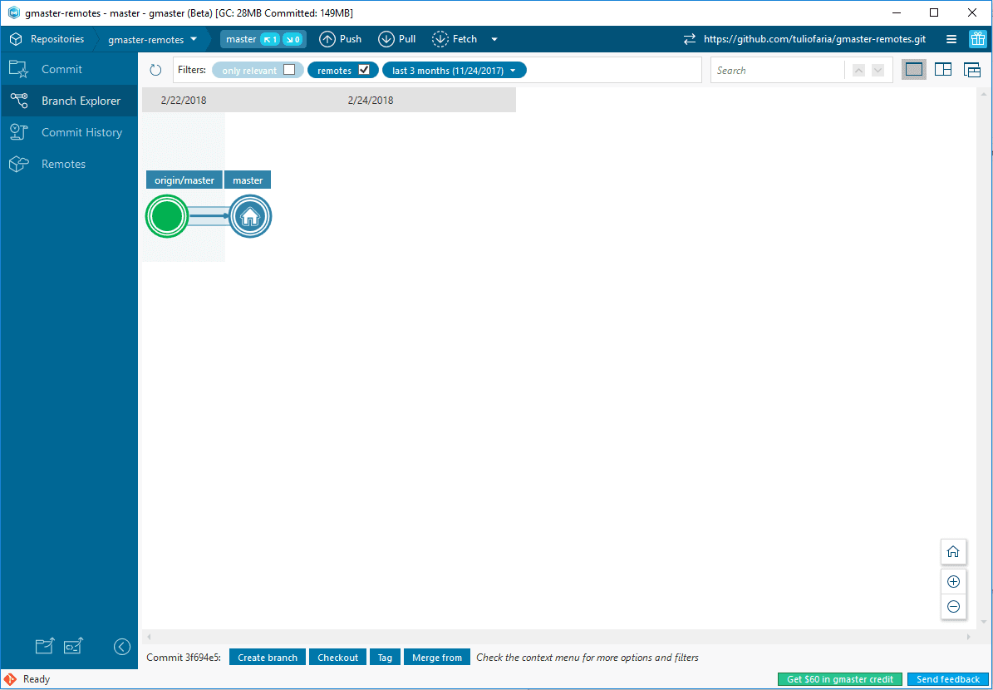Click Get $60 in gmaster credit

click(x=840, y=679)
